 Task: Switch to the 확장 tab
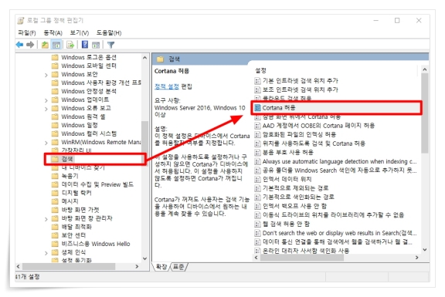click(161, 267)
